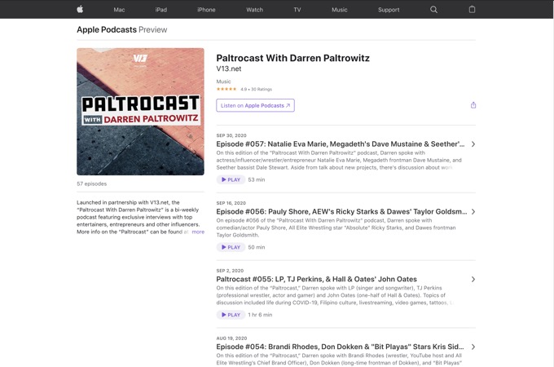Click 'more' to expand podcast description
The width and height of the screenshot is (554, 367).
tap(198, 232)
